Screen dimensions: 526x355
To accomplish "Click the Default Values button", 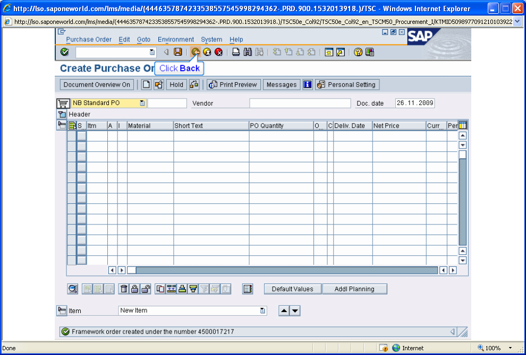I will [293, 289].
